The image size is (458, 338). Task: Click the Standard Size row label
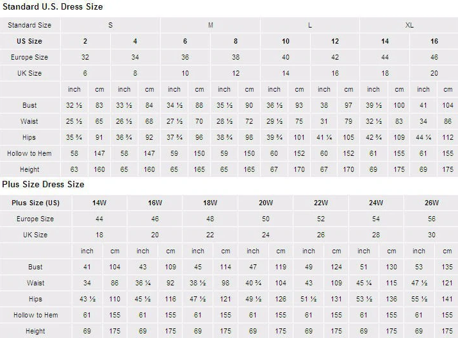point(29,25)
